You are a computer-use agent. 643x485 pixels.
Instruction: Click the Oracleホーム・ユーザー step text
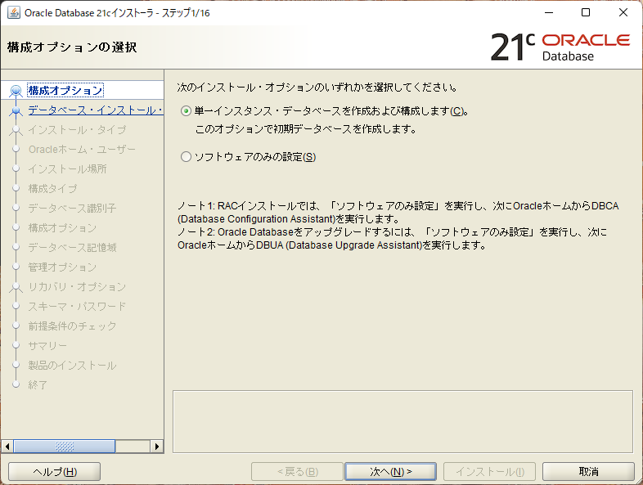[82, 149]
